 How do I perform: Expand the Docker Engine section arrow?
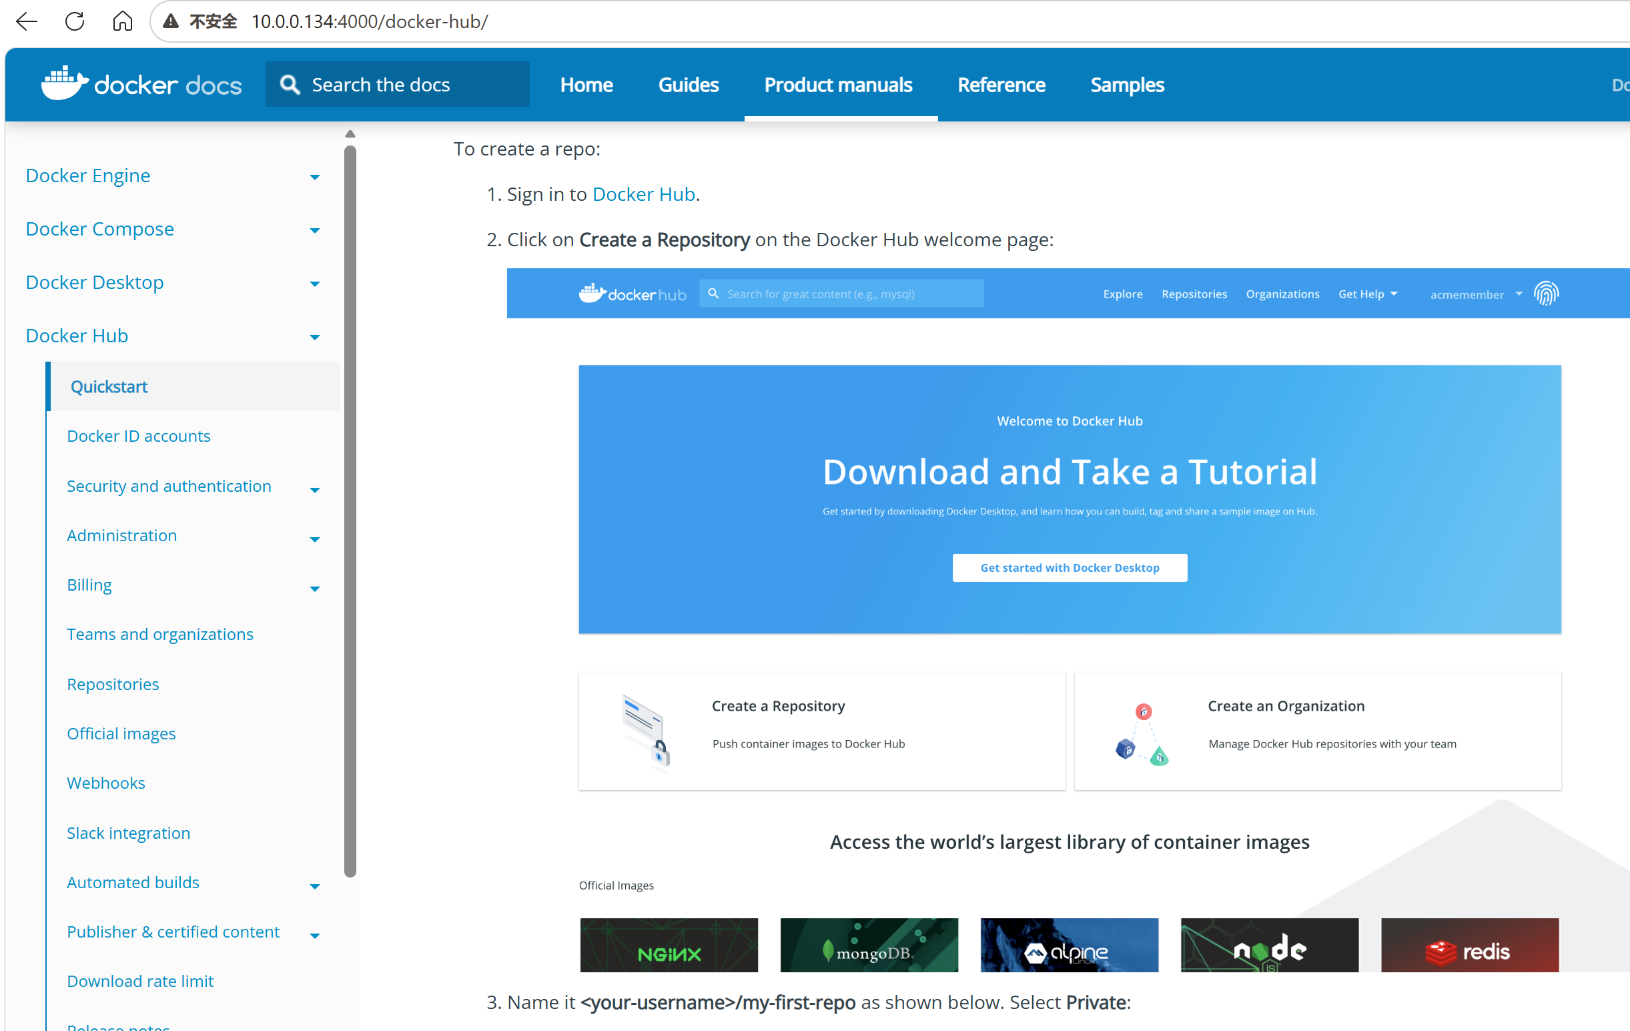[315, 178]
